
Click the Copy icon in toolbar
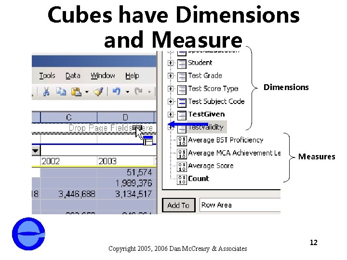click(61, 91)
